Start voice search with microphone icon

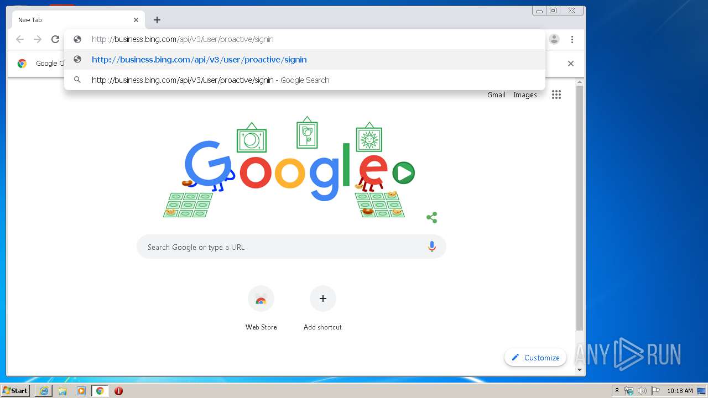click(432, 247)
